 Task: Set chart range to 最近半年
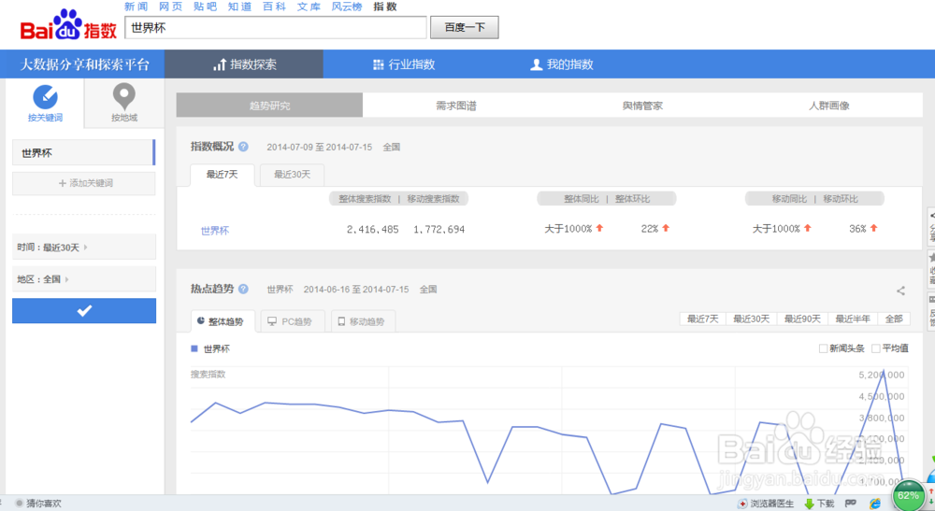coord(853,319)
